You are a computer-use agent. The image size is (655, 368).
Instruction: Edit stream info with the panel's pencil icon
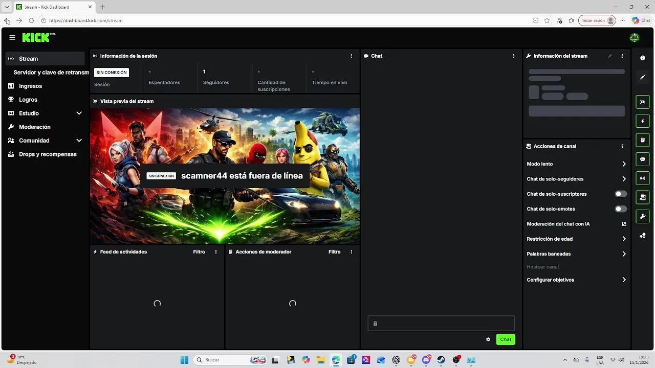point(610,56)
